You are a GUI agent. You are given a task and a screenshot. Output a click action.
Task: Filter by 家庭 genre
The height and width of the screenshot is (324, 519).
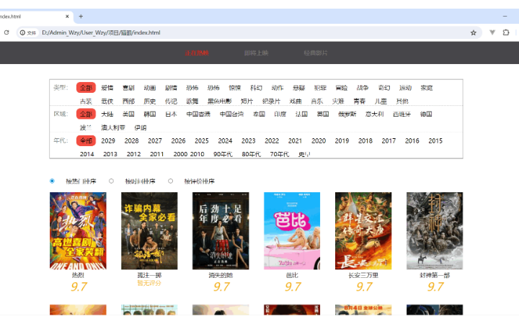[x=426, y=88]
